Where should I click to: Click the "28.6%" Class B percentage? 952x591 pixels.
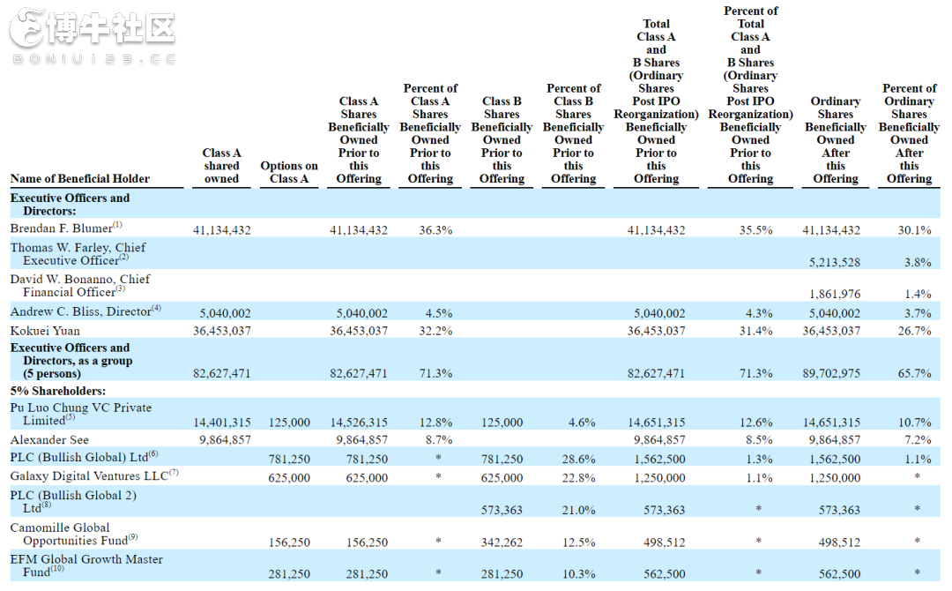[578, 460]
